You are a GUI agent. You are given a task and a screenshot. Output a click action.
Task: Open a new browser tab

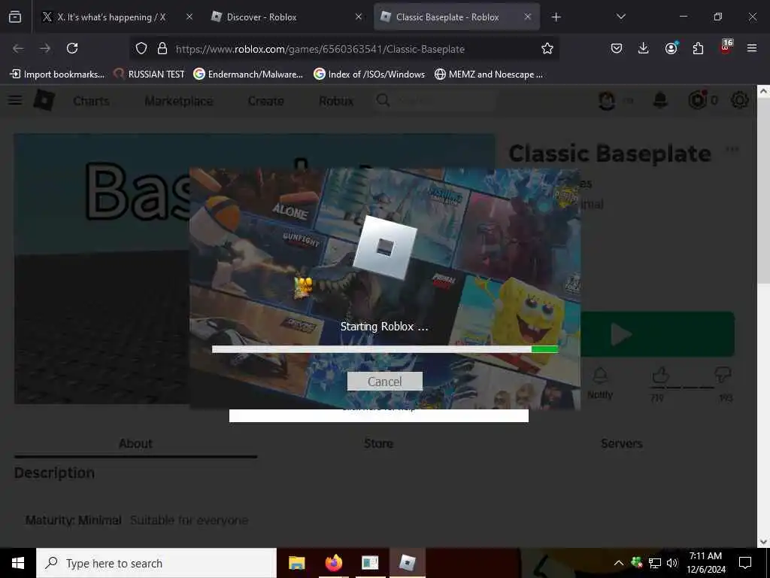coord(556,17)
